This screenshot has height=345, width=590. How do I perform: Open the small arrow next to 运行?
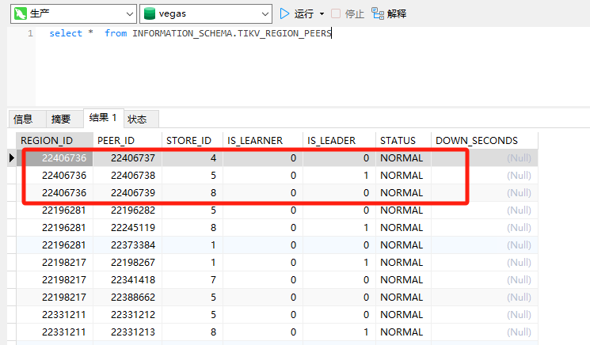(x=322, y=14)
